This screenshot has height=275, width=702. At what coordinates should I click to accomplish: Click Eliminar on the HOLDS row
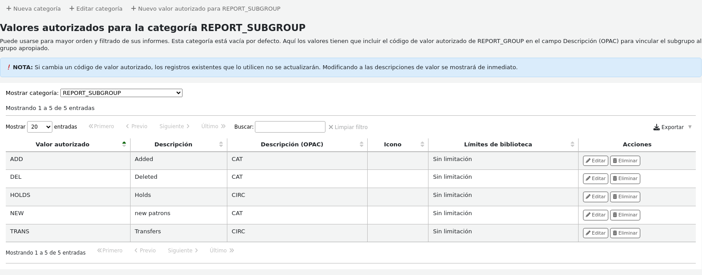point(625,196)
